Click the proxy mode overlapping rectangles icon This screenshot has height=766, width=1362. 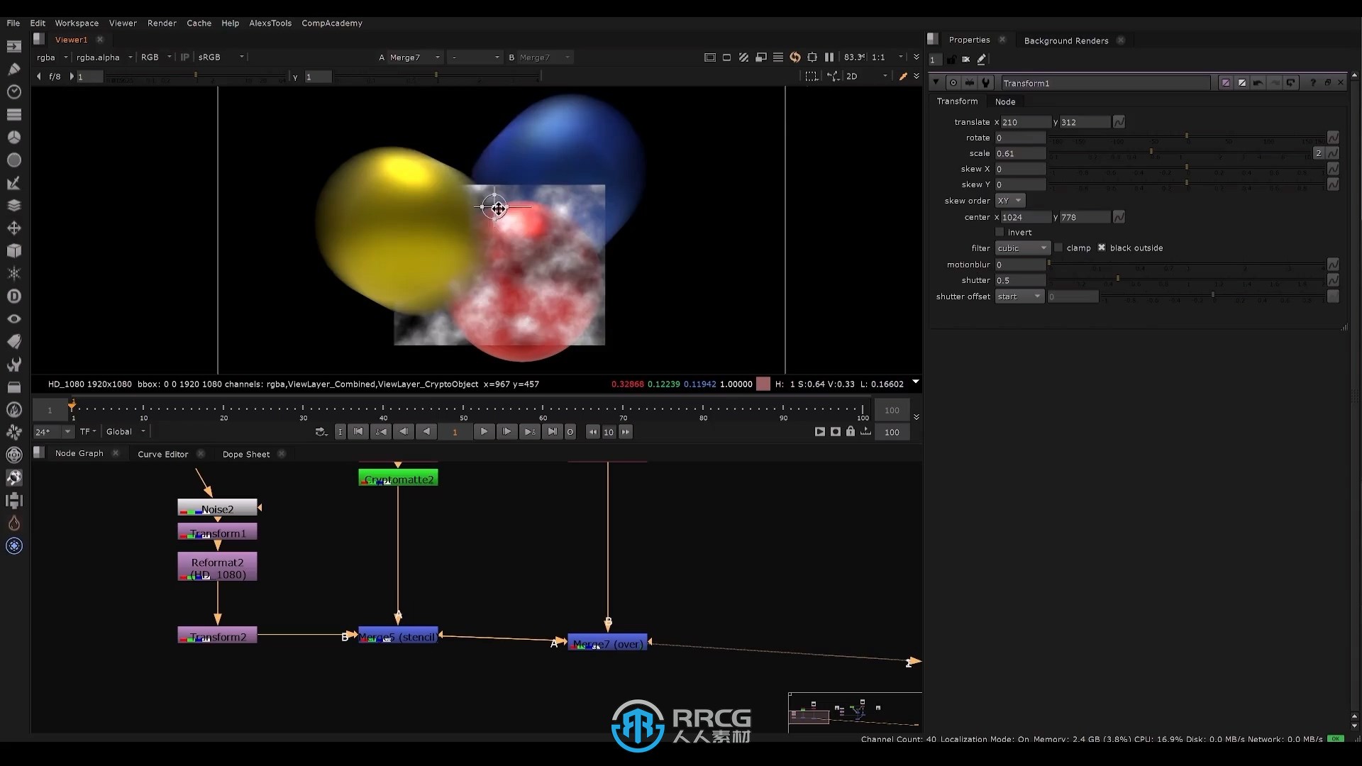click(761, 57)
